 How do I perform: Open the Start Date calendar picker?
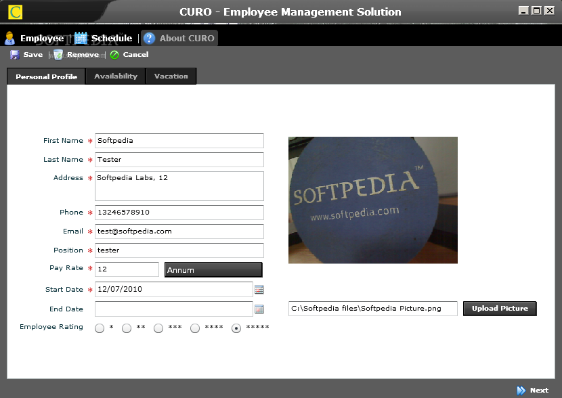(259, 290)
